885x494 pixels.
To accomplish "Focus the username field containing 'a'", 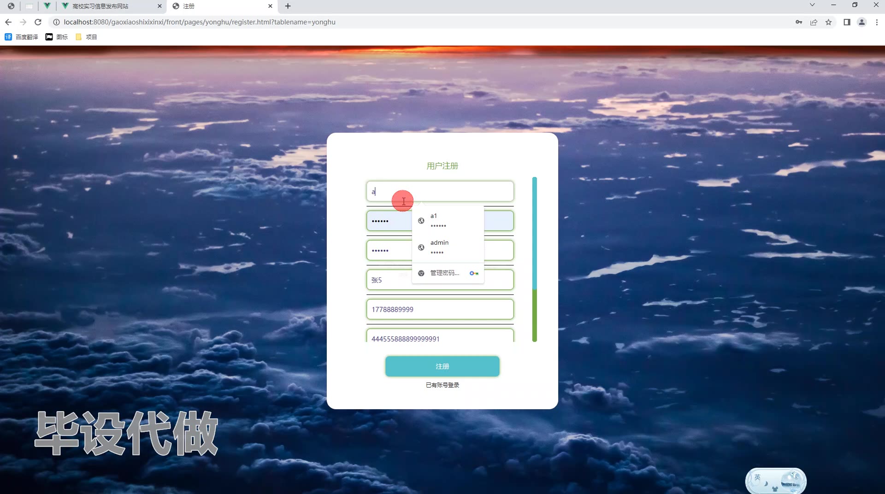I will pos(440,191).
